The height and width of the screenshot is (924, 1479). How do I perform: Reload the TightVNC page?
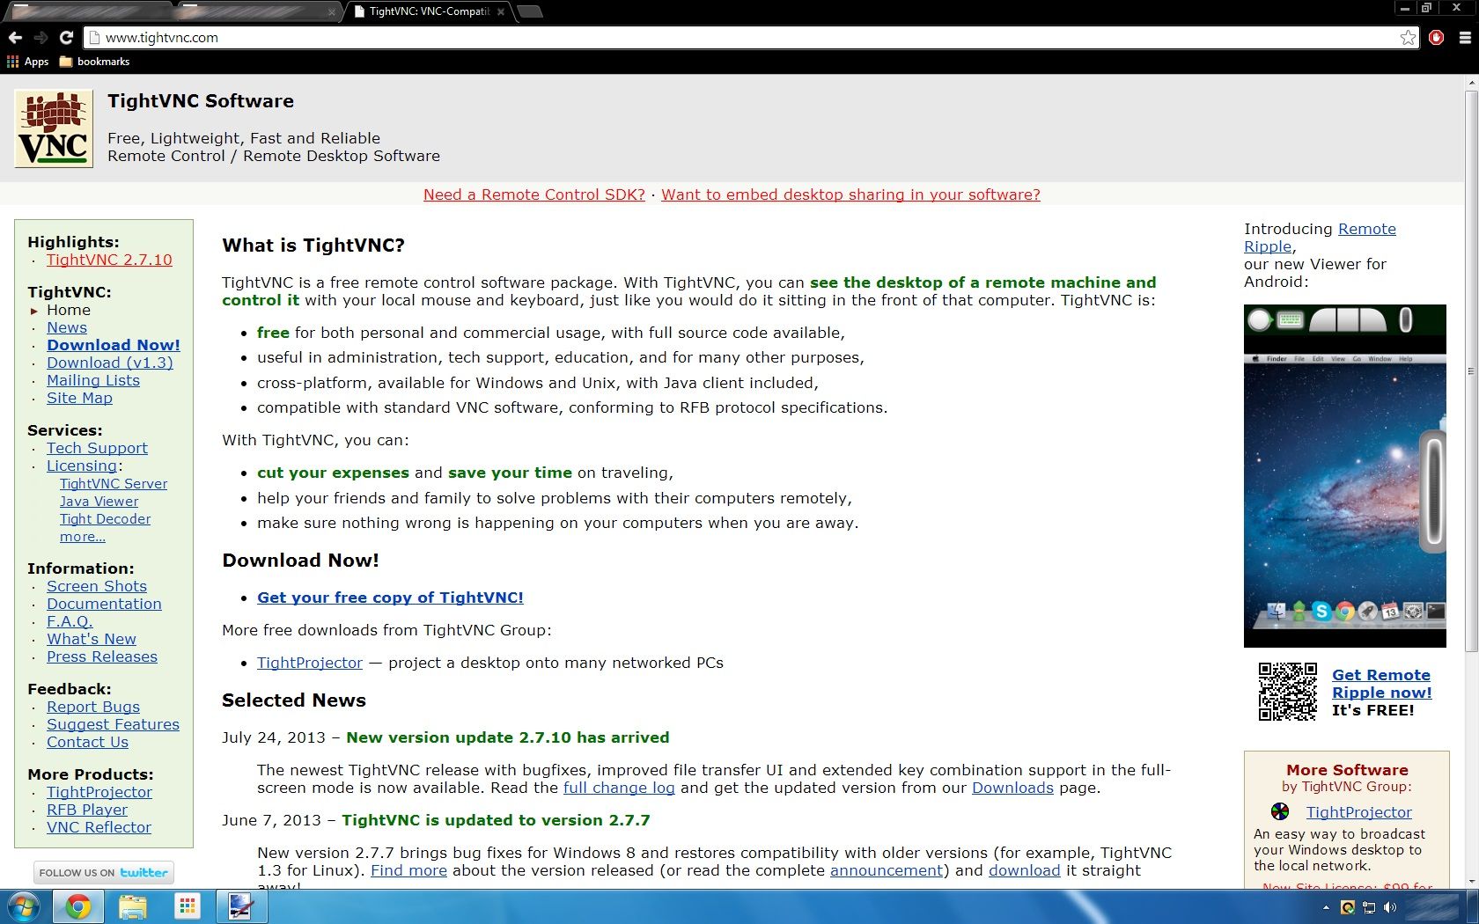[67, 38]
